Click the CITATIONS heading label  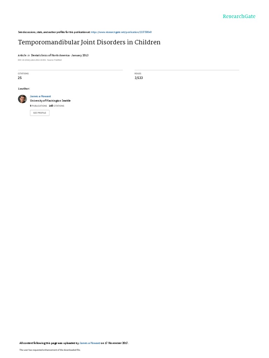pos(23,73)
